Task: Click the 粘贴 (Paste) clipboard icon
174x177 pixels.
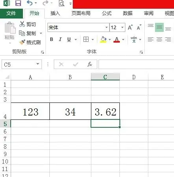Action: 10,28
